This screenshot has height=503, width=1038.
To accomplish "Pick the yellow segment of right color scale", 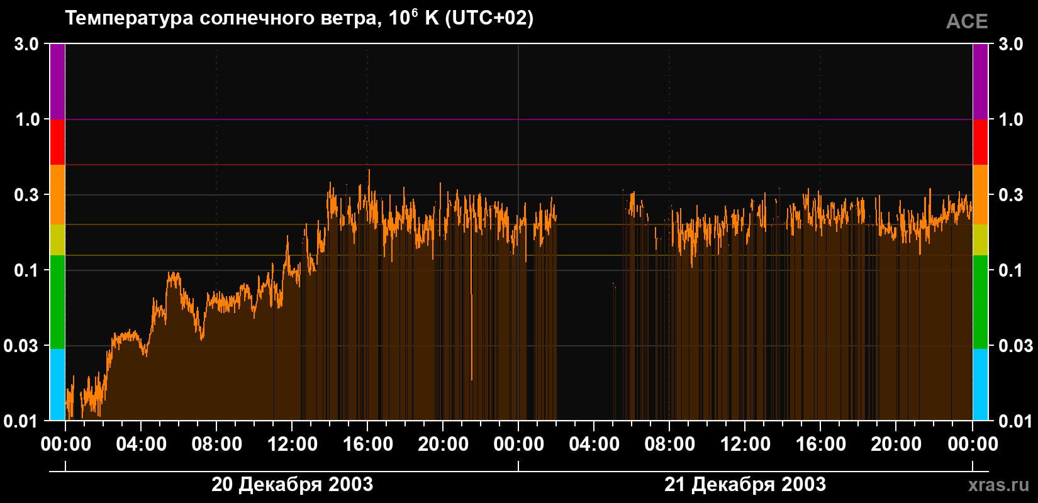I will 981,240.
